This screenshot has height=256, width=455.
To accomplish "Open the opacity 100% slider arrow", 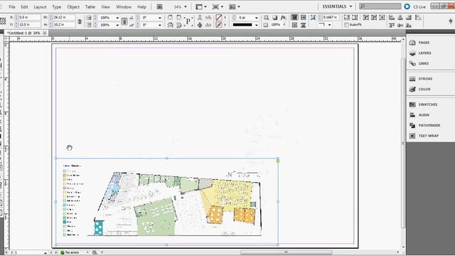I will tap(284, 25).
